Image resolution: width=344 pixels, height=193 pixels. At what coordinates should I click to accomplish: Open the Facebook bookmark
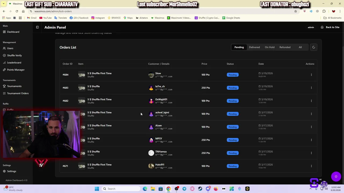[79, 18]
